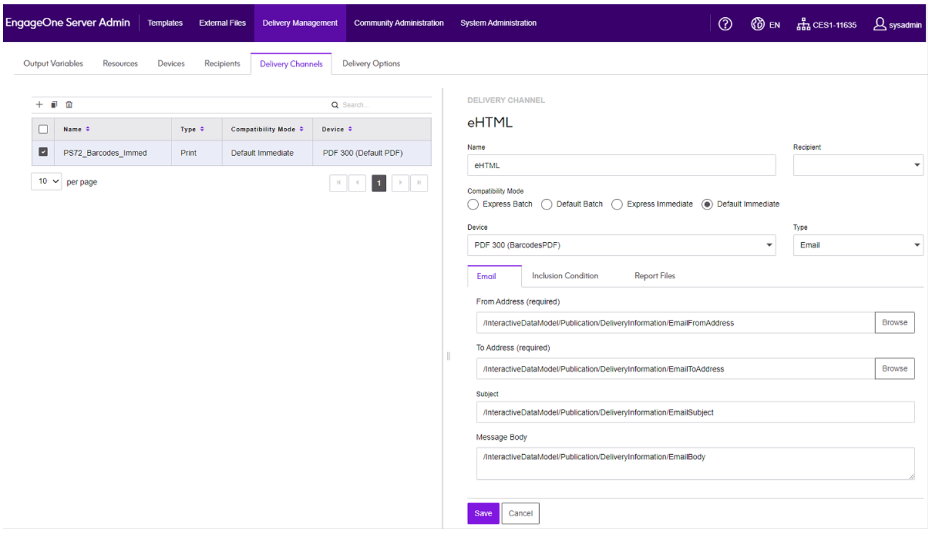Select Default Immediate compatibility mode

point(707,205)
